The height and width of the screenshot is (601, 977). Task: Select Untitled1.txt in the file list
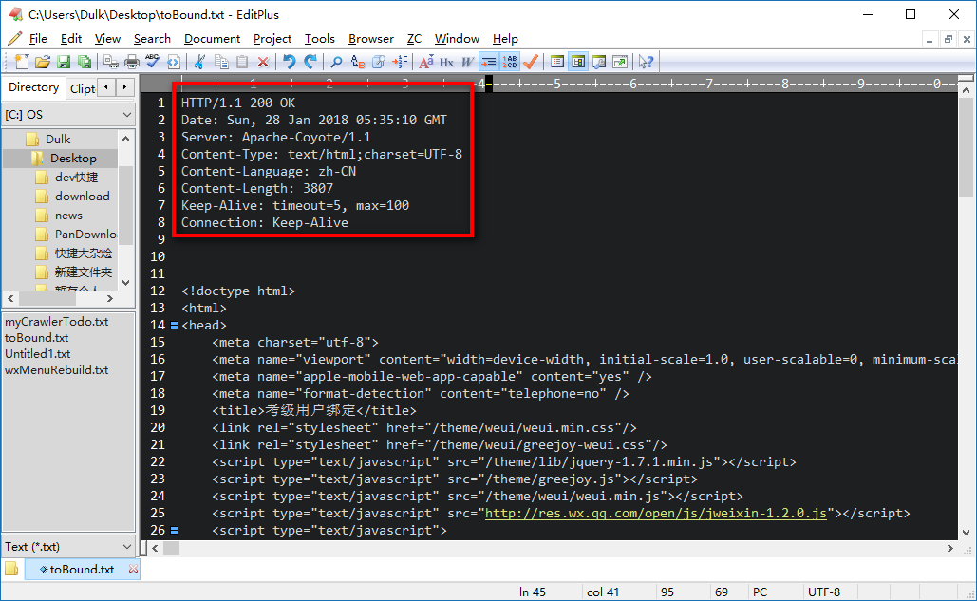tap(38, 354)
